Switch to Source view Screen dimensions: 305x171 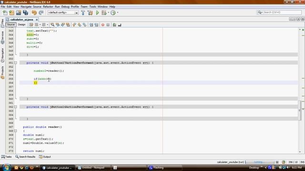click(x=11, y=25)
